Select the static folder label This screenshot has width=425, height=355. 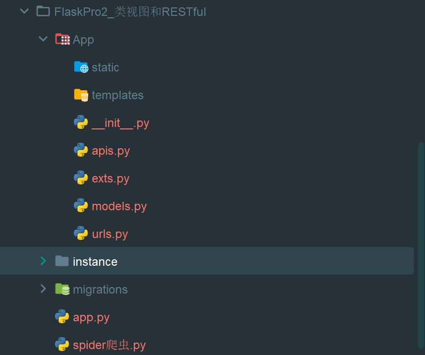[x=105, y=67]
